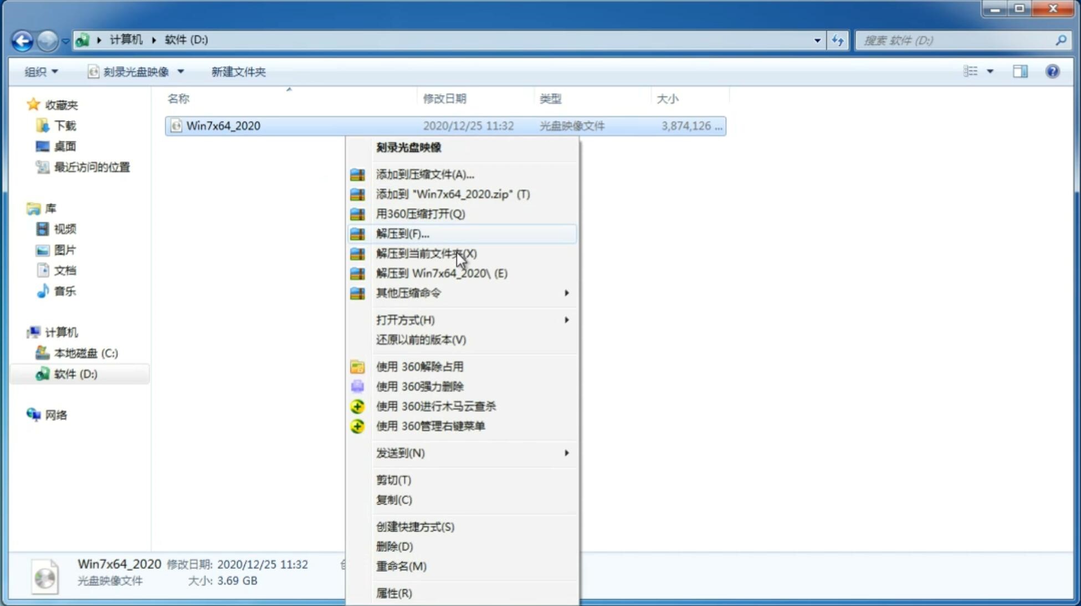Click 使用360进行木马云查杀 icon

tap(357, 406)
